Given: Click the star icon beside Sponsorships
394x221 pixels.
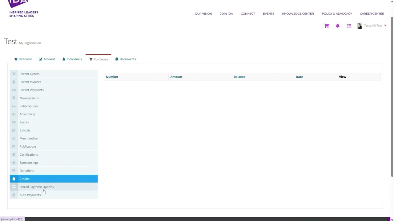Looking at the screenshot, I should coord(14,163).
